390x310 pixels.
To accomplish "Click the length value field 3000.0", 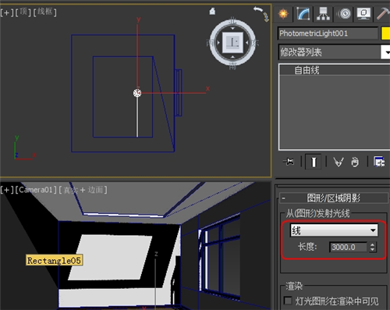I will click(x=349, y=247).
